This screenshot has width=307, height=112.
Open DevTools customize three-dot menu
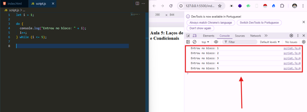tap(298, 36)
